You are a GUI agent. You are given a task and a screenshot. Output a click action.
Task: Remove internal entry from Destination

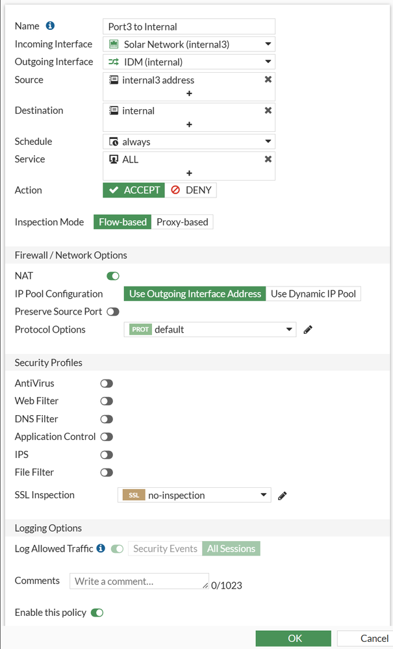pyautogui.click(x=268, y=110)
